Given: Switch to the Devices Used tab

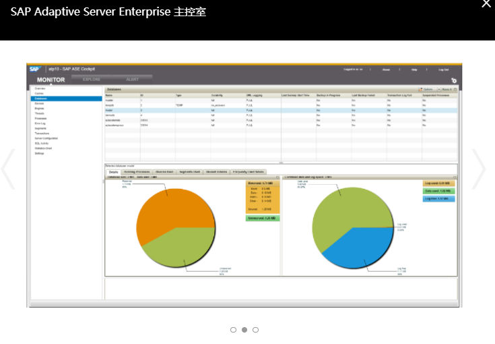Looking at the screenshot, I should (164, 172).
